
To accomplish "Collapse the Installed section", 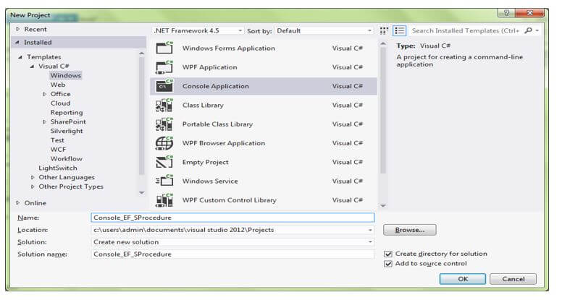I will click(x=17, y=43).
